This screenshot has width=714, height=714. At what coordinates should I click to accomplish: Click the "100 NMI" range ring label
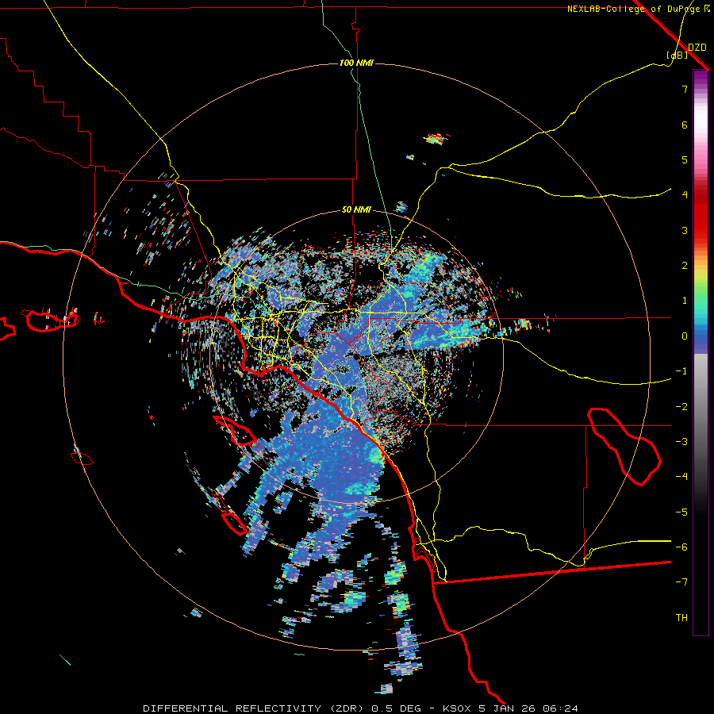click(x=356, y=63)
